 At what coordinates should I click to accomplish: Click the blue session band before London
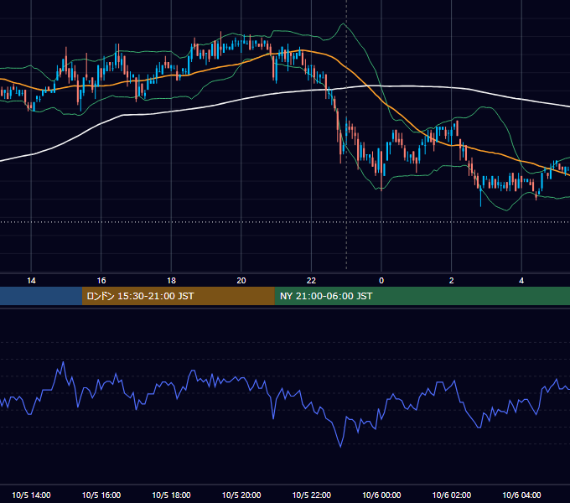click(x=41, y=296)
